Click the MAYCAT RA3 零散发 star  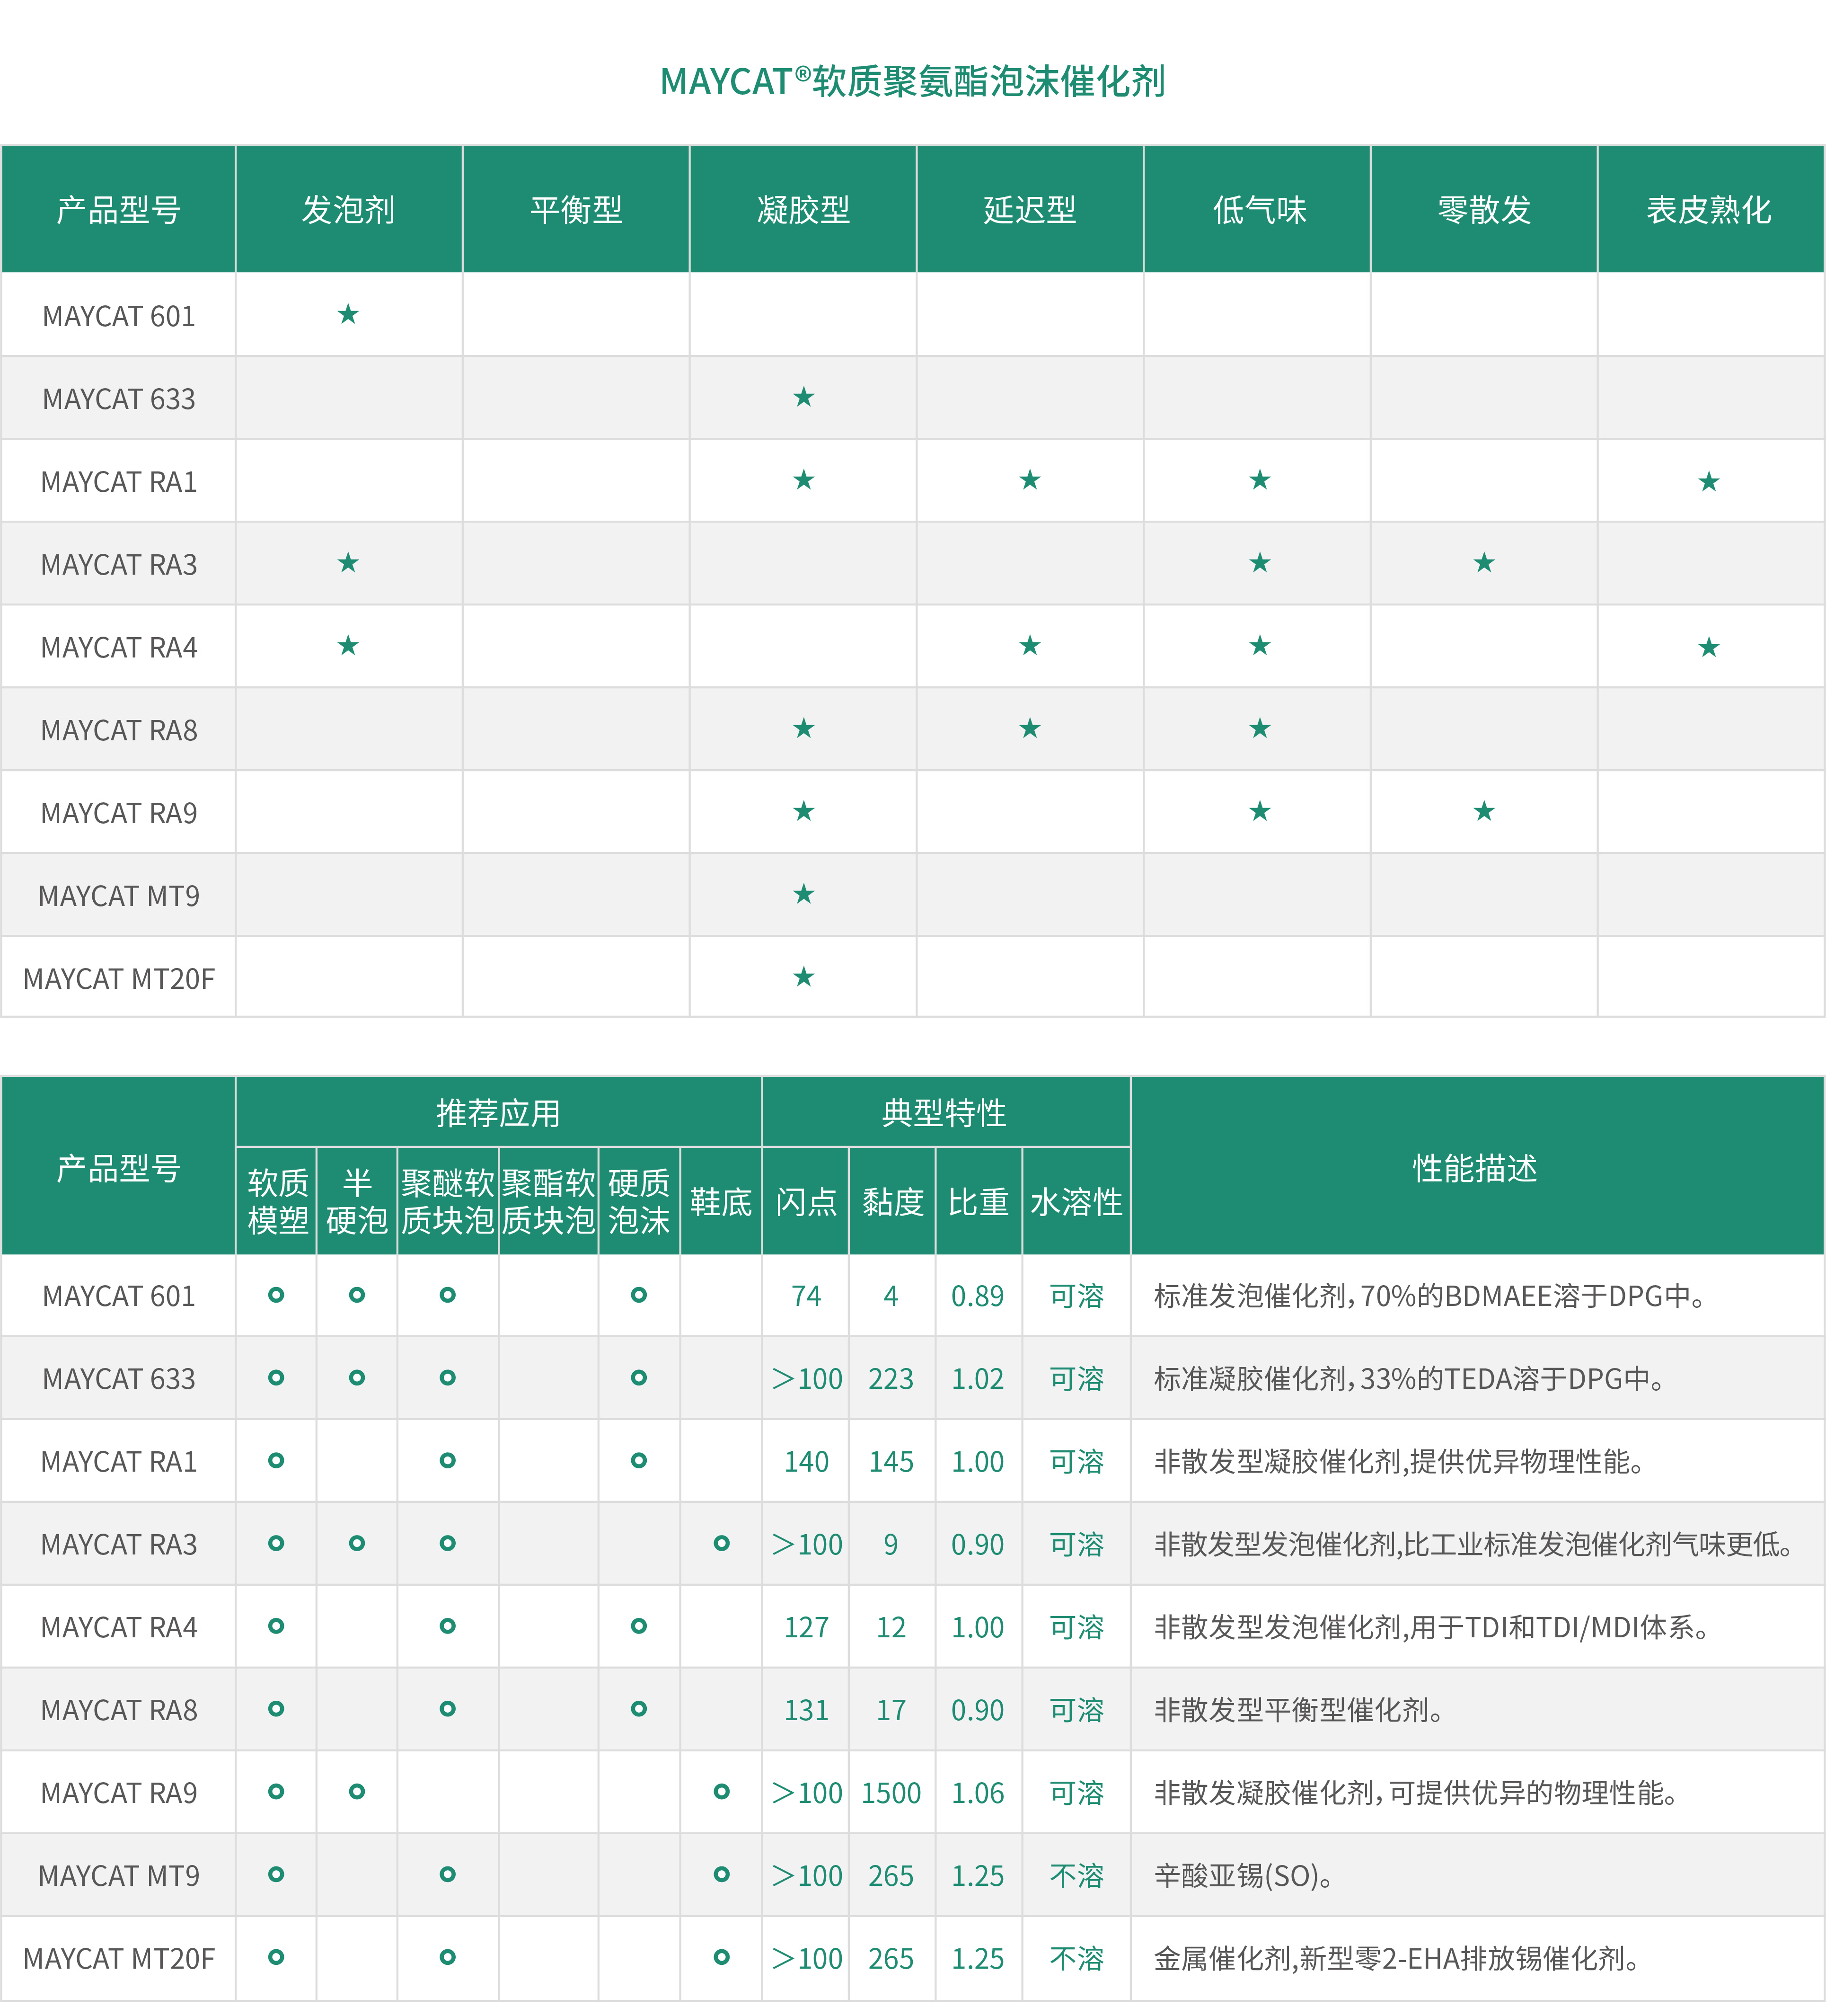1483,563
